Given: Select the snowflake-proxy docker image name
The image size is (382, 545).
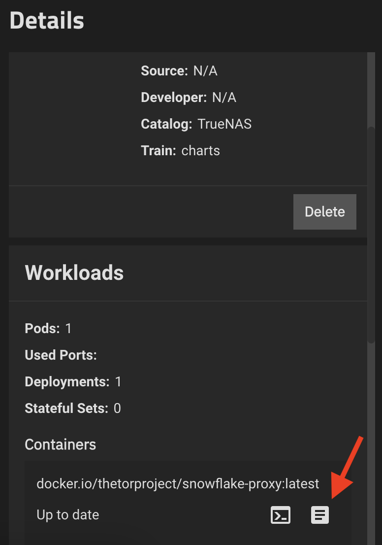Looking at the screenshot, I should click(x=178, y=483).
